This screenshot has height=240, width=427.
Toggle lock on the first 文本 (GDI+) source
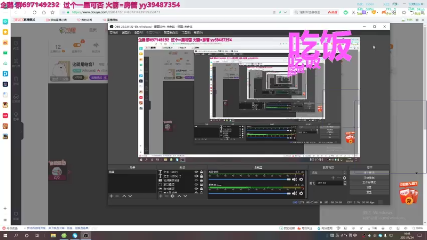(x=202, y=172)
